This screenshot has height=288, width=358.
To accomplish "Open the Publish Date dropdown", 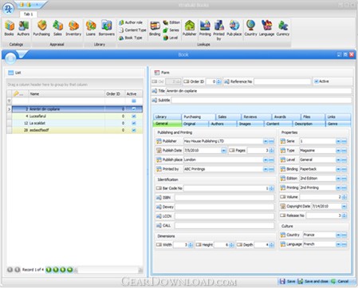I will (223, 151).
